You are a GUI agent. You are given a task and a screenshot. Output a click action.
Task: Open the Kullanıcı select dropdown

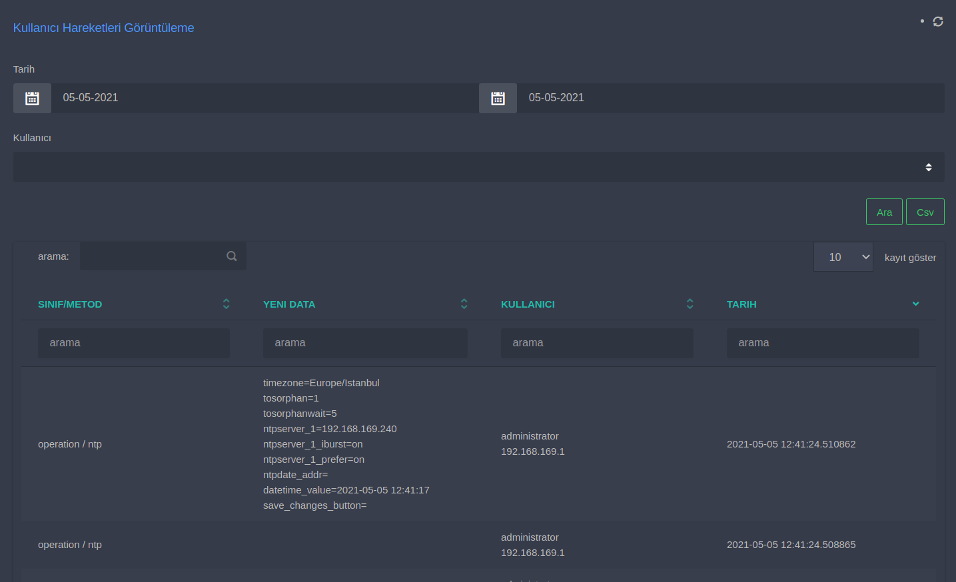[x=478, y=167]
